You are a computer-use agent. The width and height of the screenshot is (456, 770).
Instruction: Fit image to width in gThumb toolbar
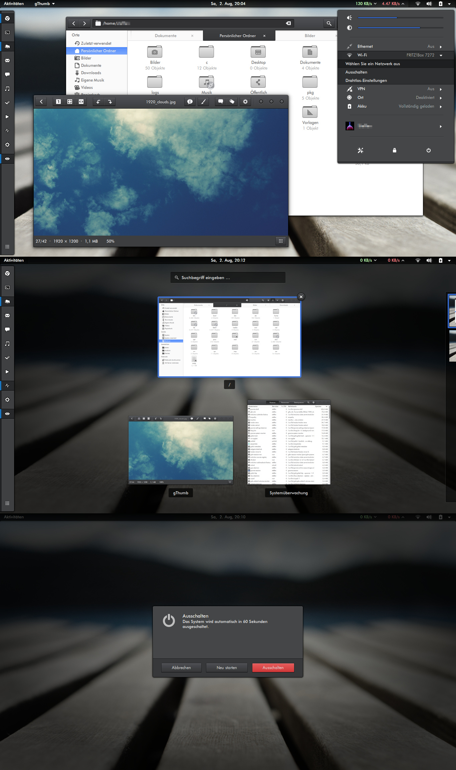[81, 102]
